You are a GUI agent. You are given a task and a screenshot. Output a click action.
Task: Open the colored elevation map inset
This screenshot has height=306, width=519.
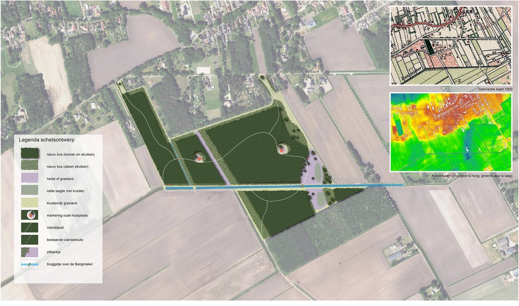pos(451,132)
